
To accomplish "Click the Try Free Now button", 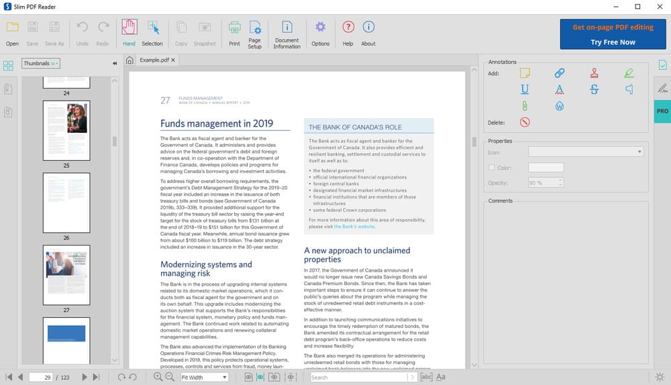I will click(x=613, y=42).
